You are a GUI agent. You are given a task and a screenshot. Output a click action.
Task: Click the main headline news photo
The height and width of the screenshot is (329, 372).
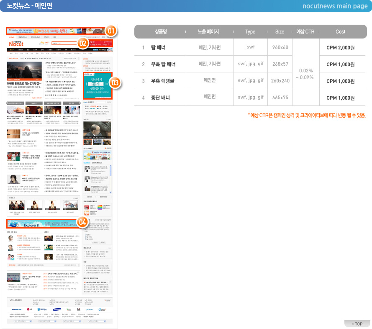[x=24, y=71]
